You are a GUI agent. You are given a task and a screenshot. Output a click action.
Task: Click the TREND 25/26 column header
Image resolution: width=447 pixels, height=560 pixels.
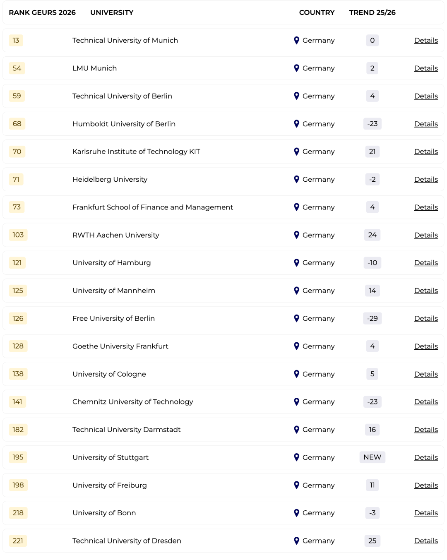pyautogui.click(x=372, y=12)
